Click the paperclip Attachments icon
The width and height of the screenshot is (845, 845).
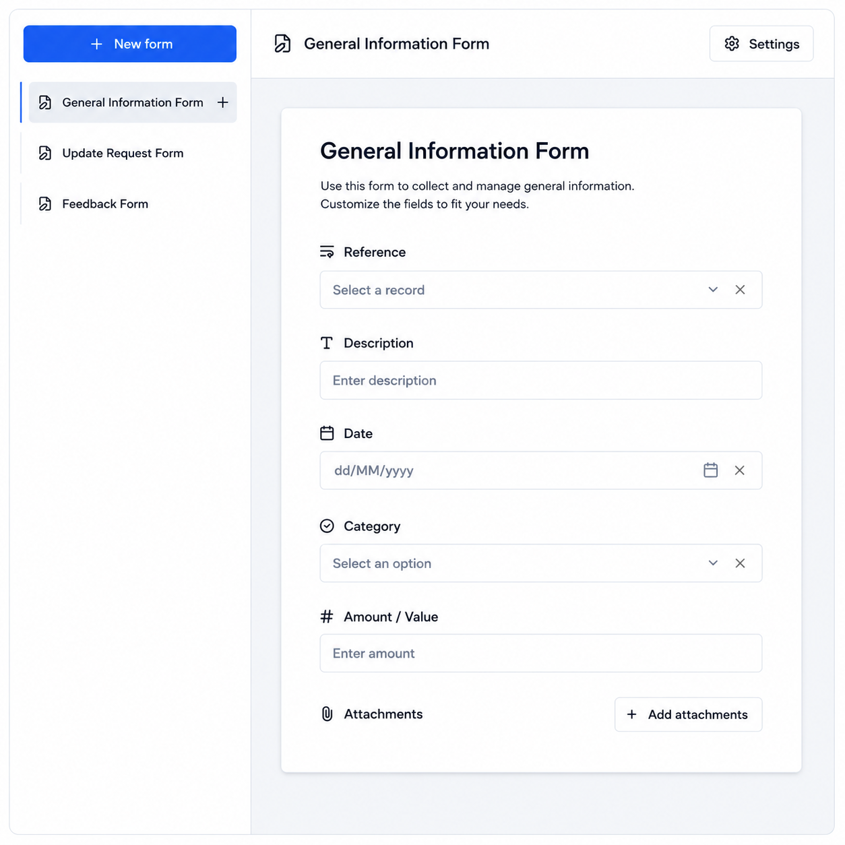327,714
